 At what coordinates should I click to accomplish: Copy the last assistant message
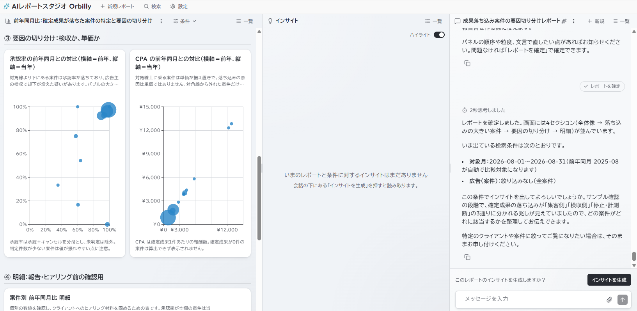(467, 257)
